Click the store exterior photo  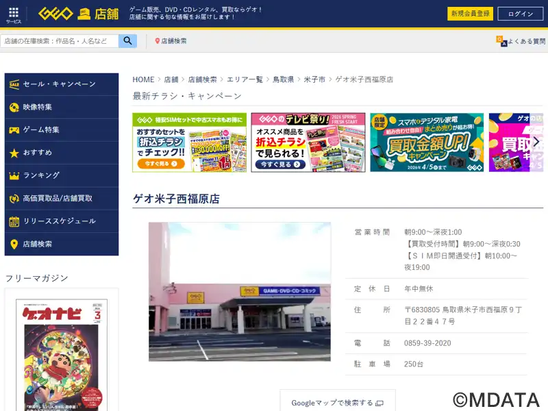point(240,292)
